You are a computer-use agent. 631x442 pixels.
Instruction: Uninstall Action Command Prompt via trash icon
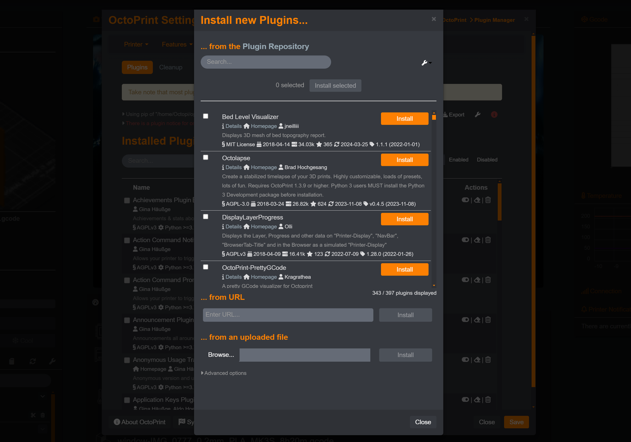(x=488, y=280)
